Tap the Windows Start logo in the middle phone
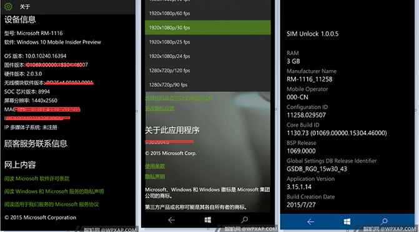This screenshot has width=419, height=232. pos(208,219)
